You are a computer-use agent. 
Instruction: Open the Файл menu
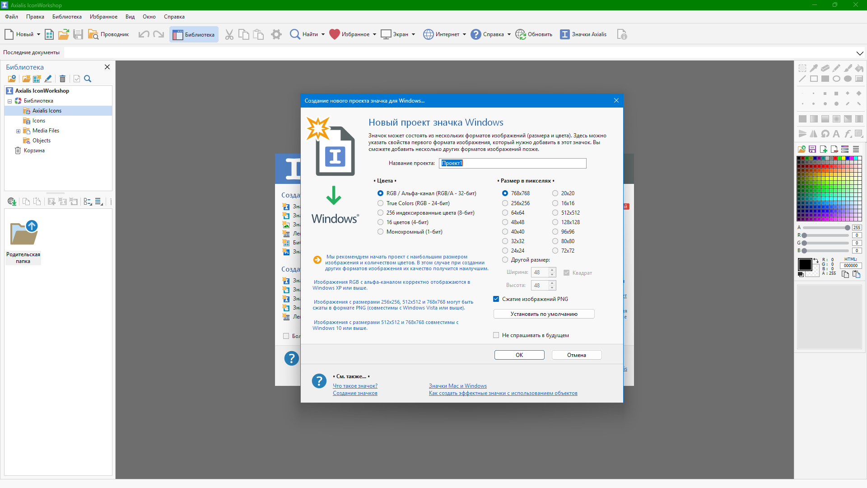tap(12, 17)
